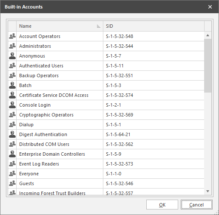The height and width of the screenshot is (215, 219).
Task: Click the group icon beside Event Log Readers
Action: (12, 164)
